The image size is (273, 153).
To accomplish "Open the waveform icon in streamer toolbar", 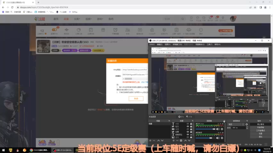I will 67,30.
